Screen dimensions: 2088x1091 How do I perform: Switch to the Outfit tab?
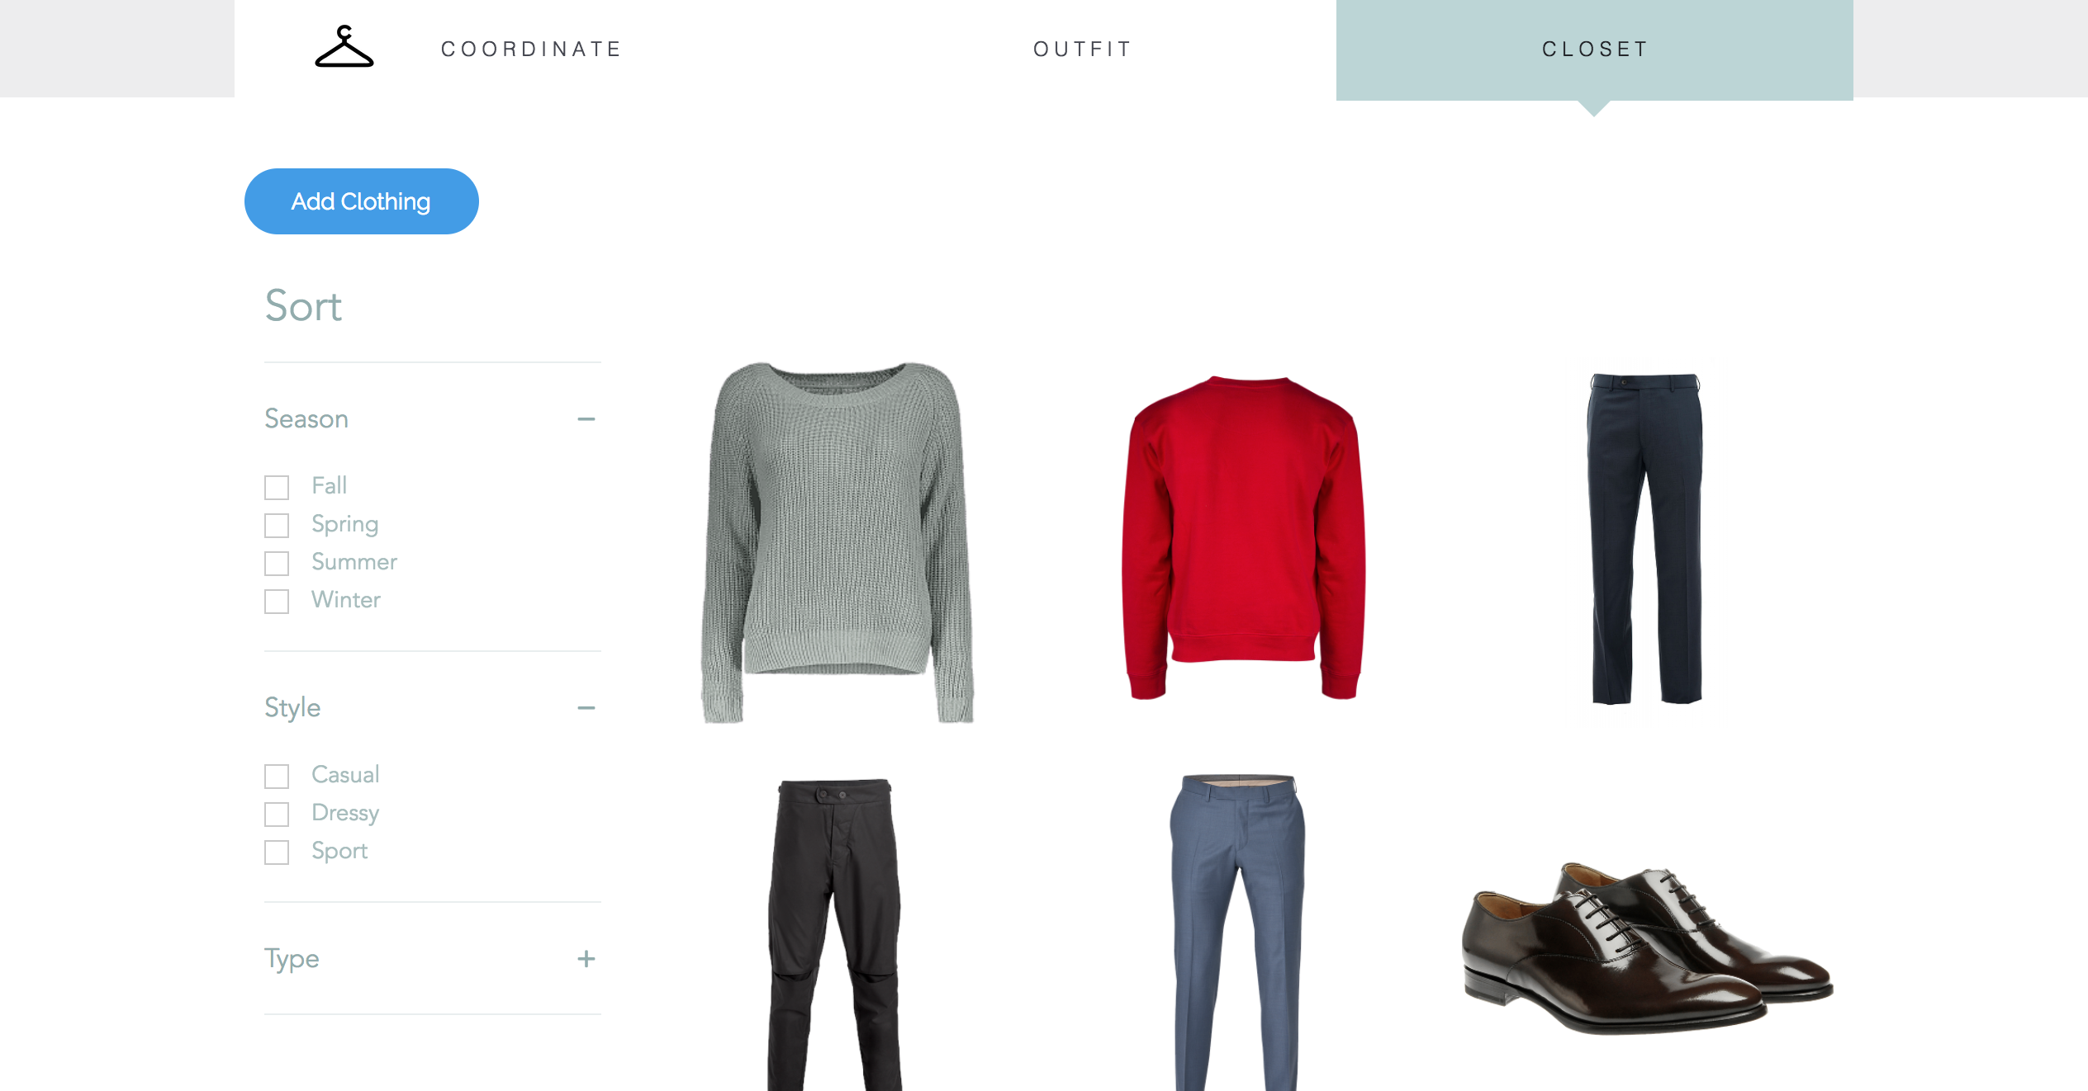(x=1083, y=50)
